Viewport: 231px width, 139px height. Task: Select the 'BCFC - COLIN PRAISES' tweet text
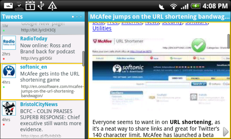51,120
